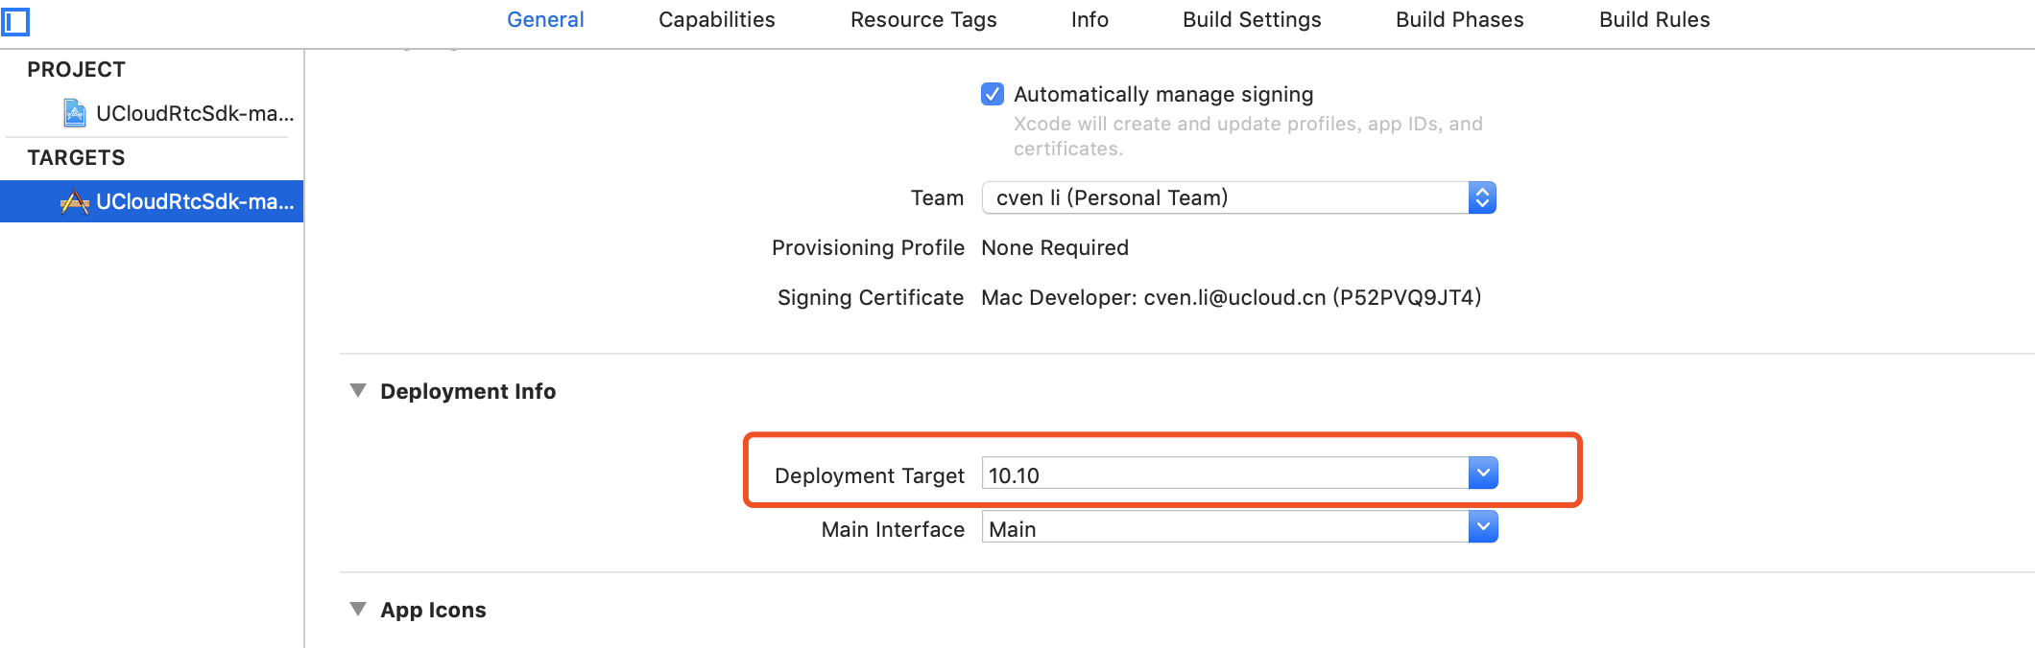Open the Main Interface dropdown arrow
2035x648 pixels.
pos(1483,527)
